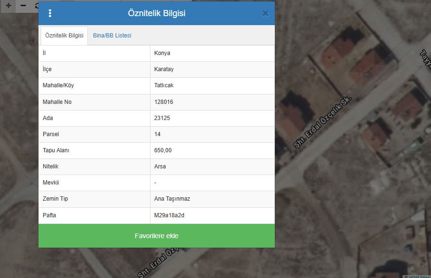Image resolution: width=431 pixels, height=278 pixels.
Task: Close the Öznitelik Bilgisi dialog
Action: point(265,13)
